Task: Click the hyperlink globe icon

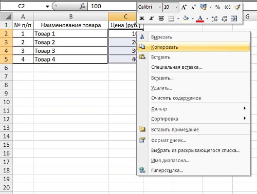Action: (142, 170)
